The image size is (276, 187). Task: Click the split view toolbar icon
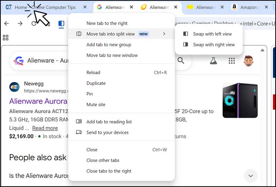61,24
